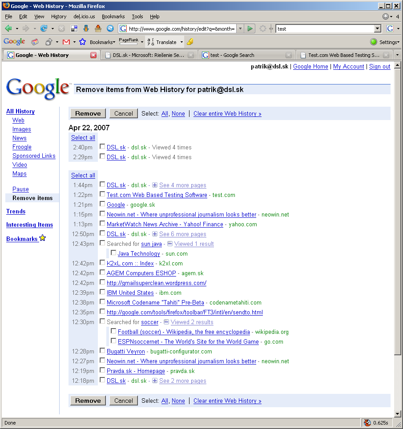Check the 2:40pm DSL.sk entry checkbox
This screenshot has width=403, height=429.
[x=102, y=147]
